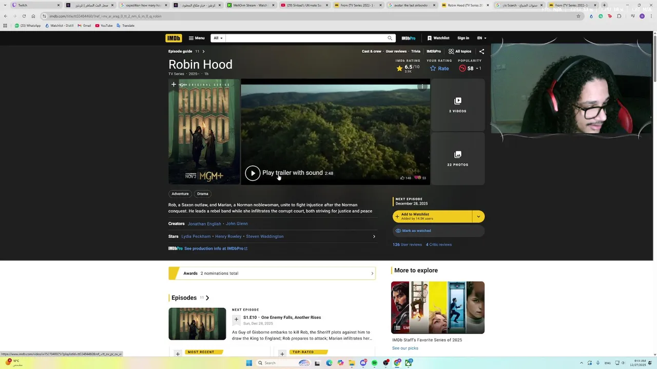Open the All topics grid icon
This screenshot has height=369, width=657.
point(451,51)
